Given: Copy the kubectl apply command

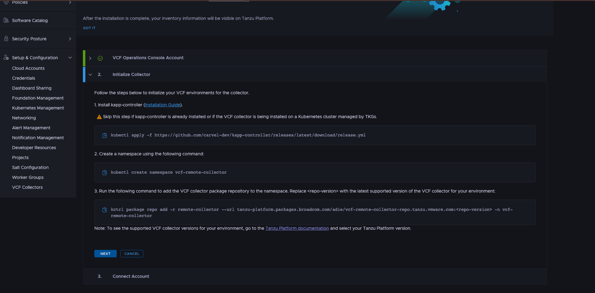Looking at the screenshot, I should [x=105, y=135].
